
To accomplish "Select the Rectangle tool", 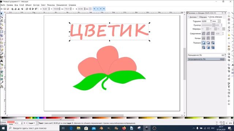I will 1,32.
